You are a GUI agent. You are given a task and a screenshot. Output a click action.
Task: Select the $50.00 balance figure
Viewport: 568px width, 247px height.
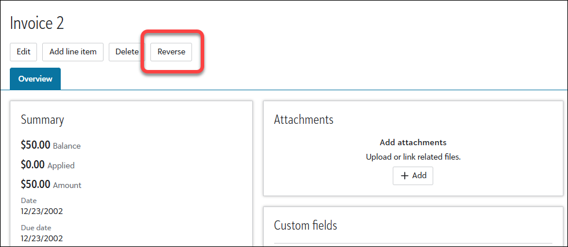(35, 145)
